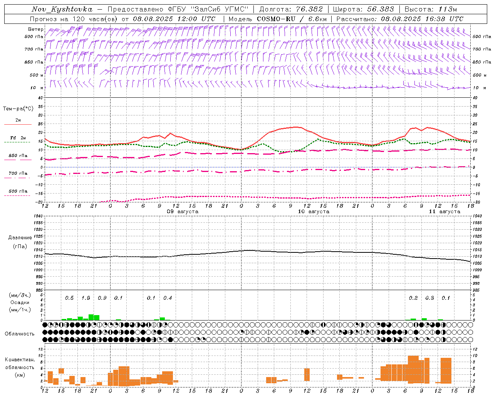Click the 0.4 precipitation value
This screenshot has width=493, height=394.
pyautogui.click(x=168, y=298)
